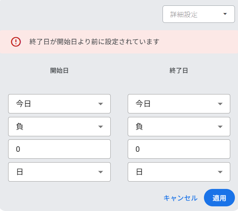This screenshot has width=238, height=211.
Task: Click the 開始日 number input field
Action: tap(59, 149)
